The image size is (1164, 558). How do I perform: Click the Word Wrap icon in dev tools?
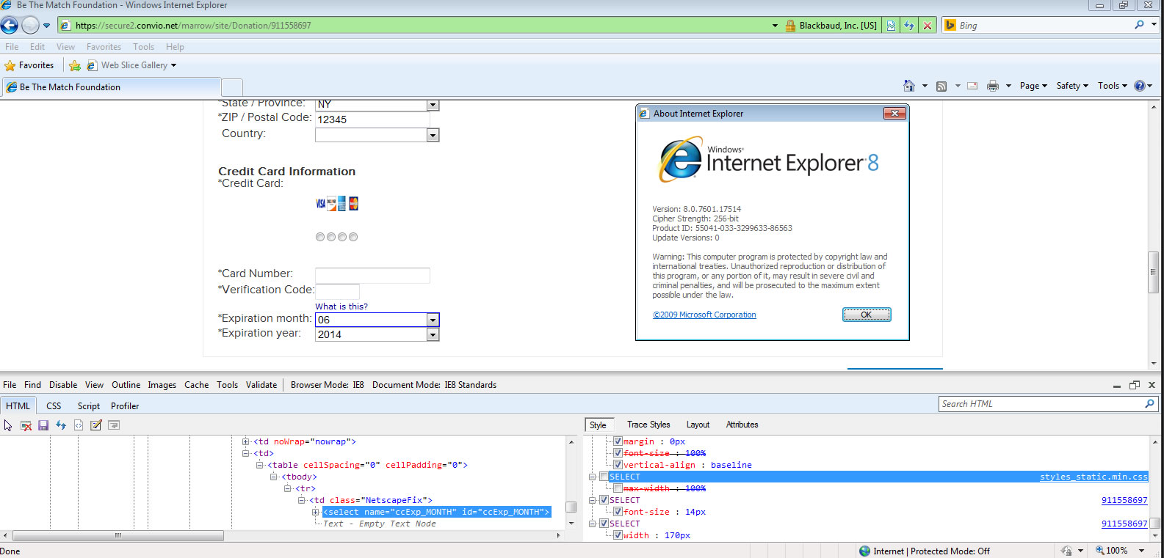click(114, 425)
